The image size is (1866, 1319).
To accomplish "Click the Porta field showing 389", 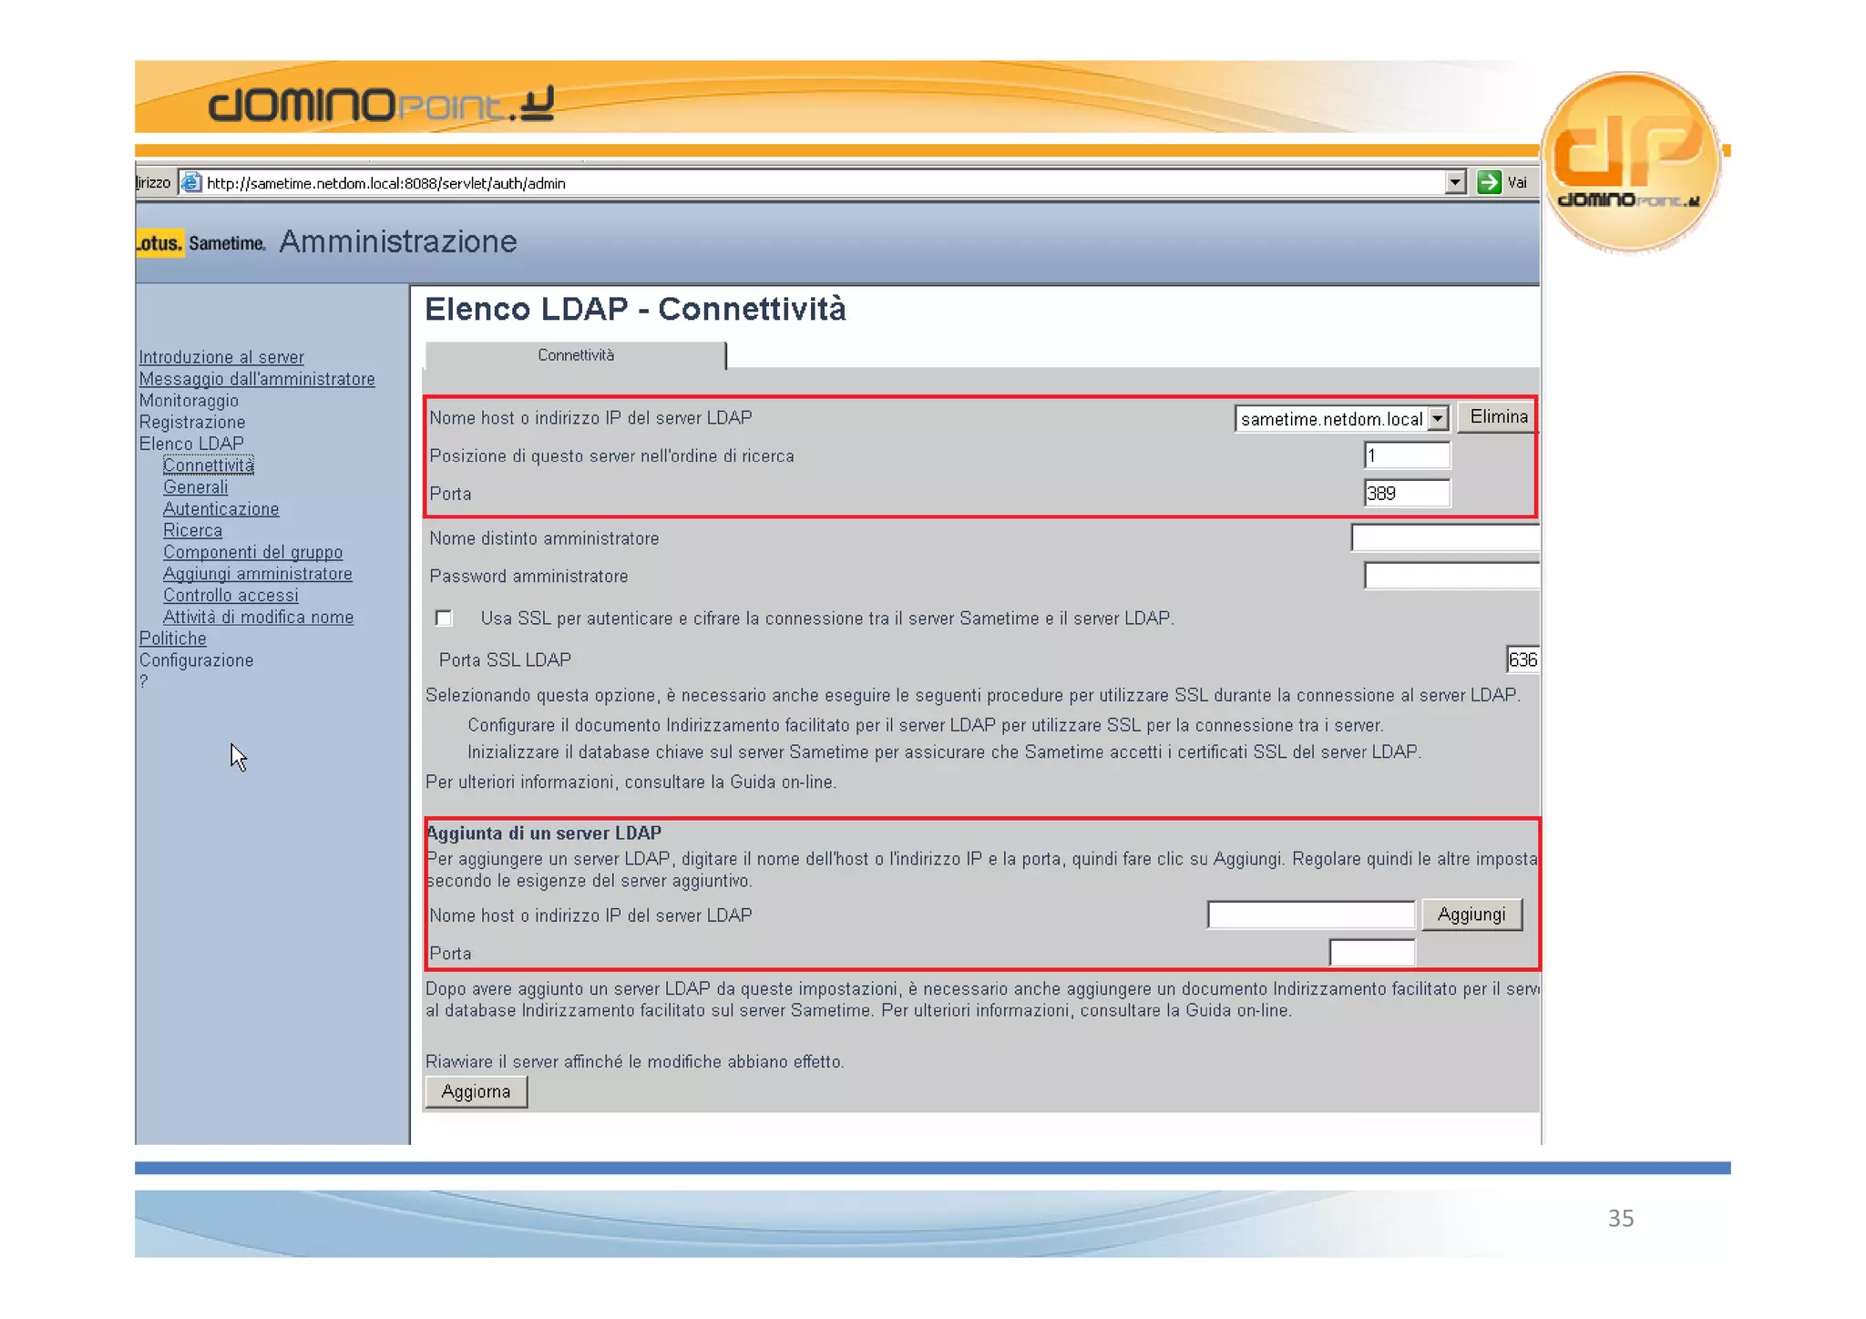I will pyautogui.click(x=1406, y=494).
